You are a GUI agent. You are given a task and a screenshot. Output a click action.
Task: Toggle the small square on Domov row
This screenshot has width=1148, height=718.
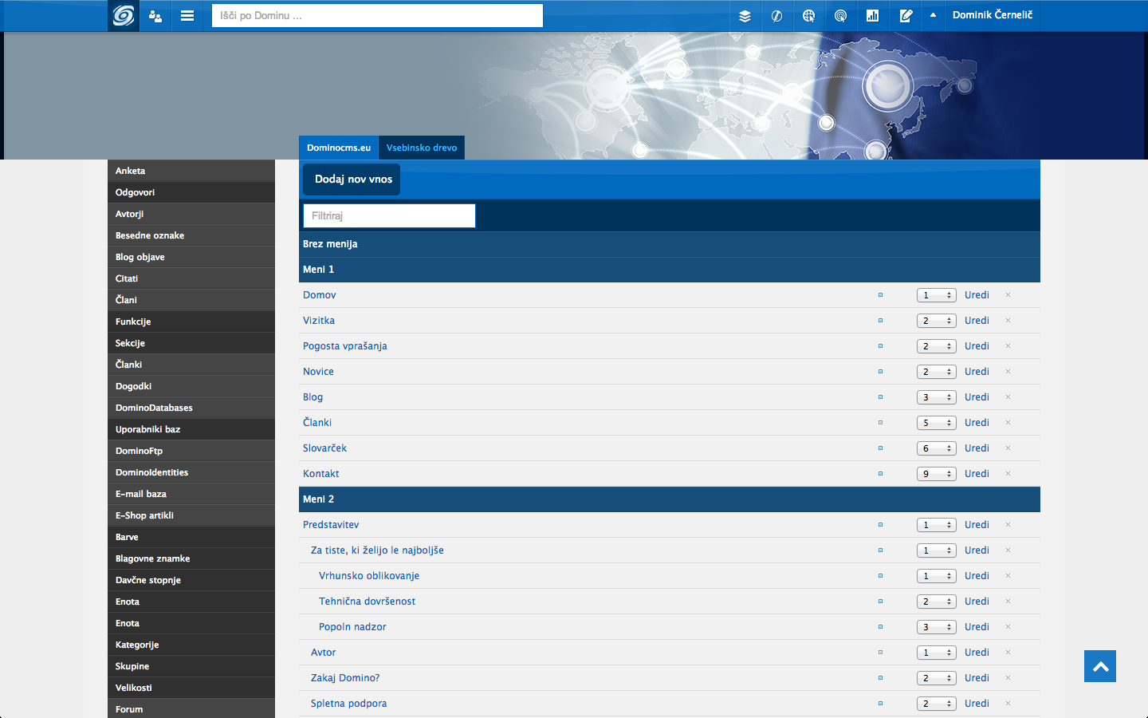[x=880, y=295]
